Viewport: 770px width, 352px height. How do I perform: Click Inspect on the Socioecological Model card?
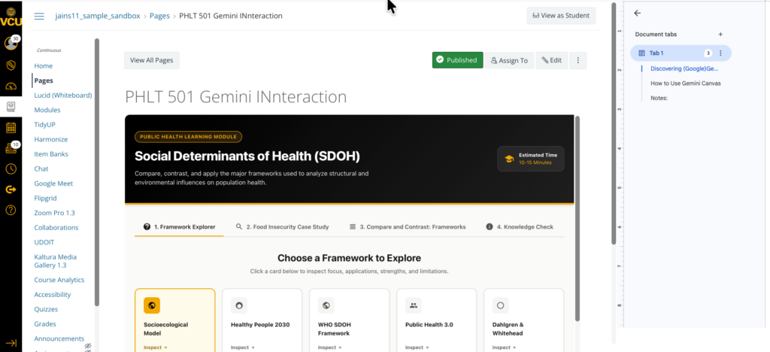point(155,347)
